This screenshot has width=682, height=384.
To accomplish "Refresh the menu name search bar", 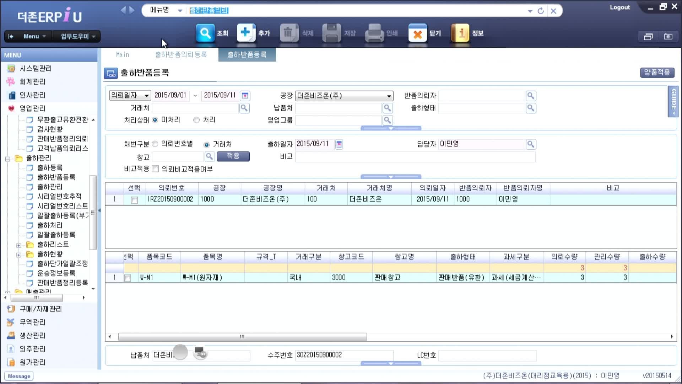I will coord(541,11).
